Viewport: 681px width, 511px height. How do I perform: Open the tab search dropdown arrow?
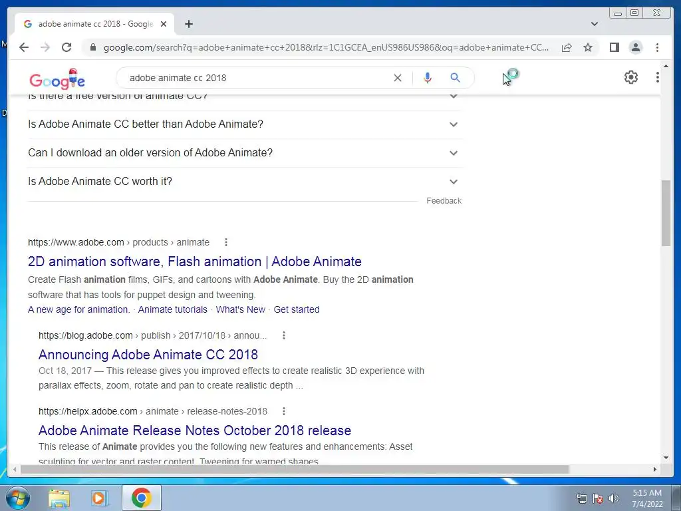click(595, 24)
